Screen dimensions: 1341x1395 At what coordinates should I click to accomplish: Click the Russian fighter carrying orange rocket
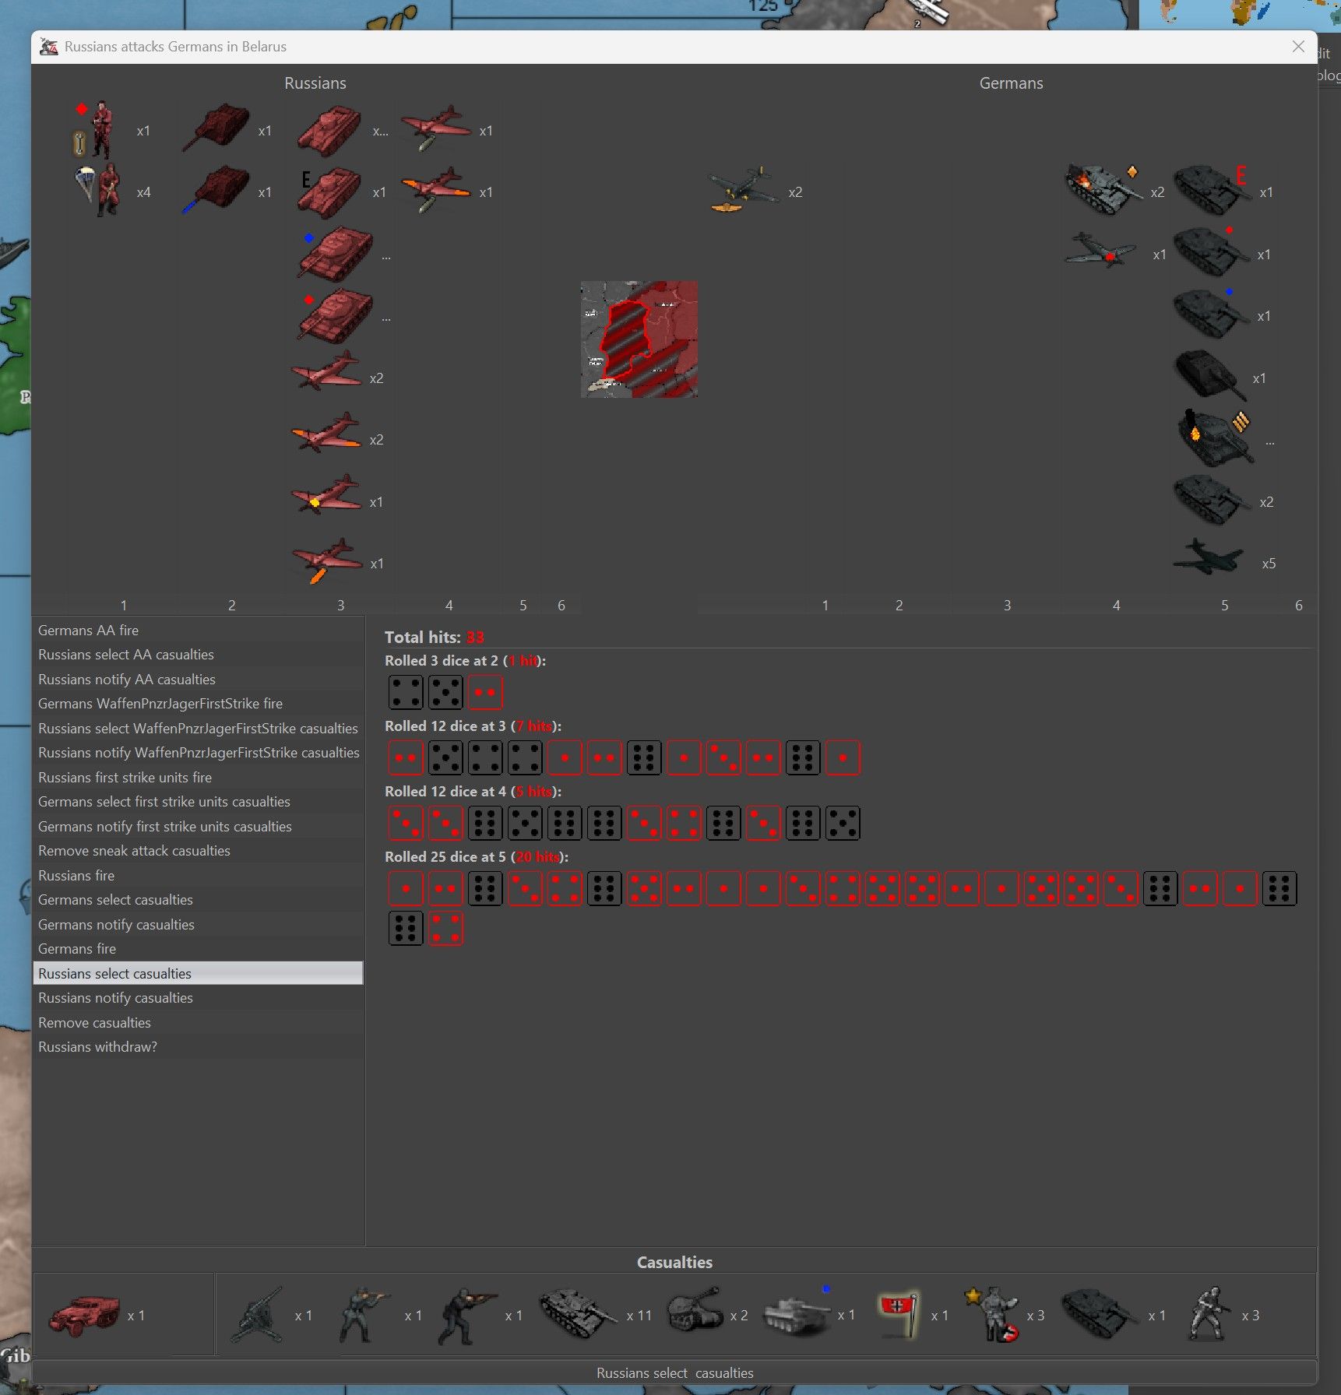coord(327,560)
